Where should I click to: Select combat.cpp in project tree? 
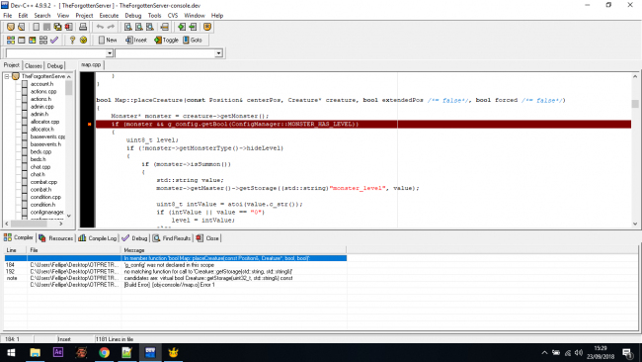(x=43, y=182)
